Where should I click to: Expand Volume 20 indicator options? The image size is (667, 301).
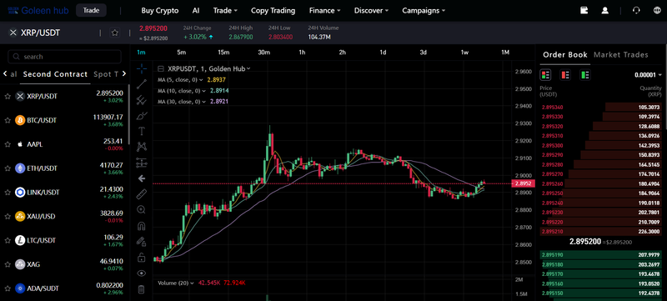point(193,283)
